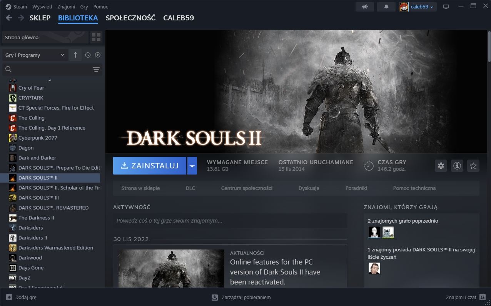Go back with the left arrow
This screenshot has height=306, width=491.
(9, 18)
